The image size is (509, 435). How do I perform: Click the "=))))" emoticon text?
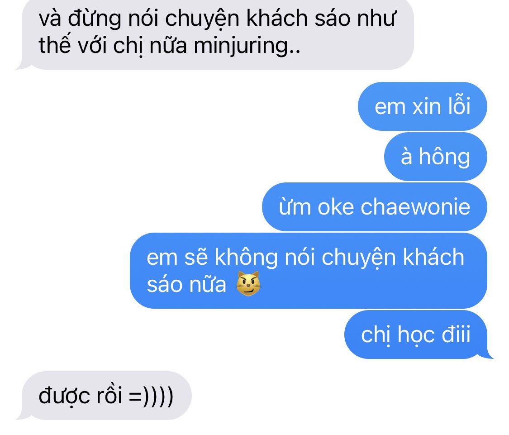click(151, 396)
